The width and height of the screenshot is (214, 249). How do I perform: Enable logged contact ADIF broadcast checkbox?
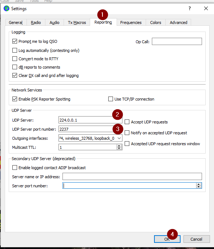click(x=15, y=168)
